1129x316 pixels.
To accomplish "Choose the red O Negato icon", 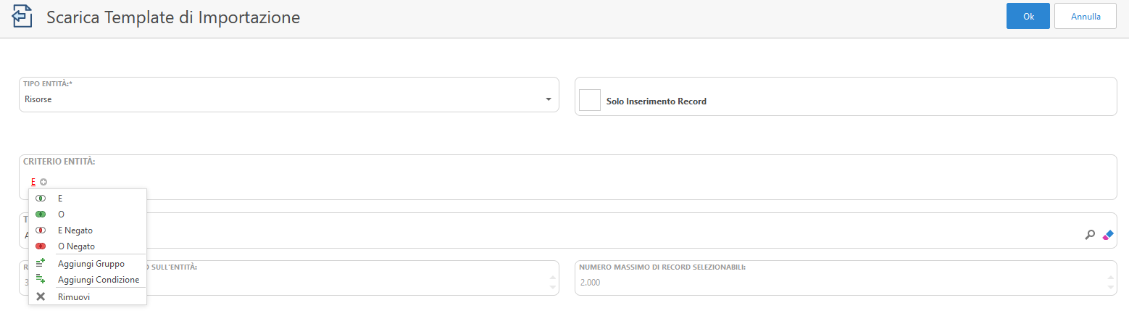I will (x=41, y=246).
